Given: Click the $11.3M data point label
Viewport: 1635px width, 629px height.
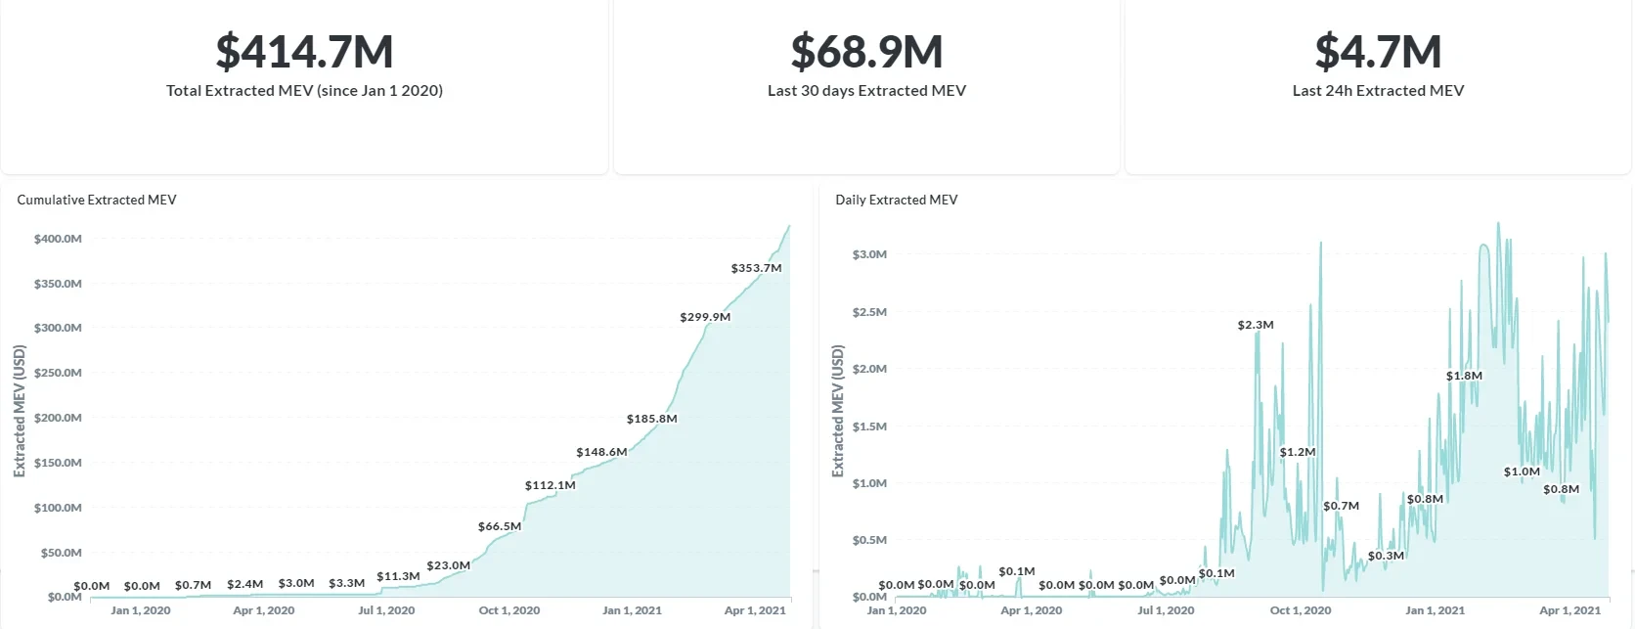Looking at the screenshot, I should [398, 576].
